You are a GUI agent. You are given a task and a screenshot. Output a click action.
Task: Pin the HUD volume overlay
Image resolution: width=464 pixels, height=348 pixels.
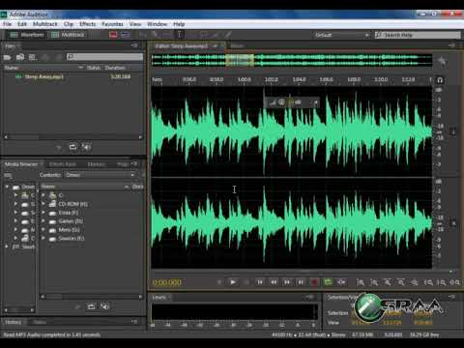coord(315,102)
